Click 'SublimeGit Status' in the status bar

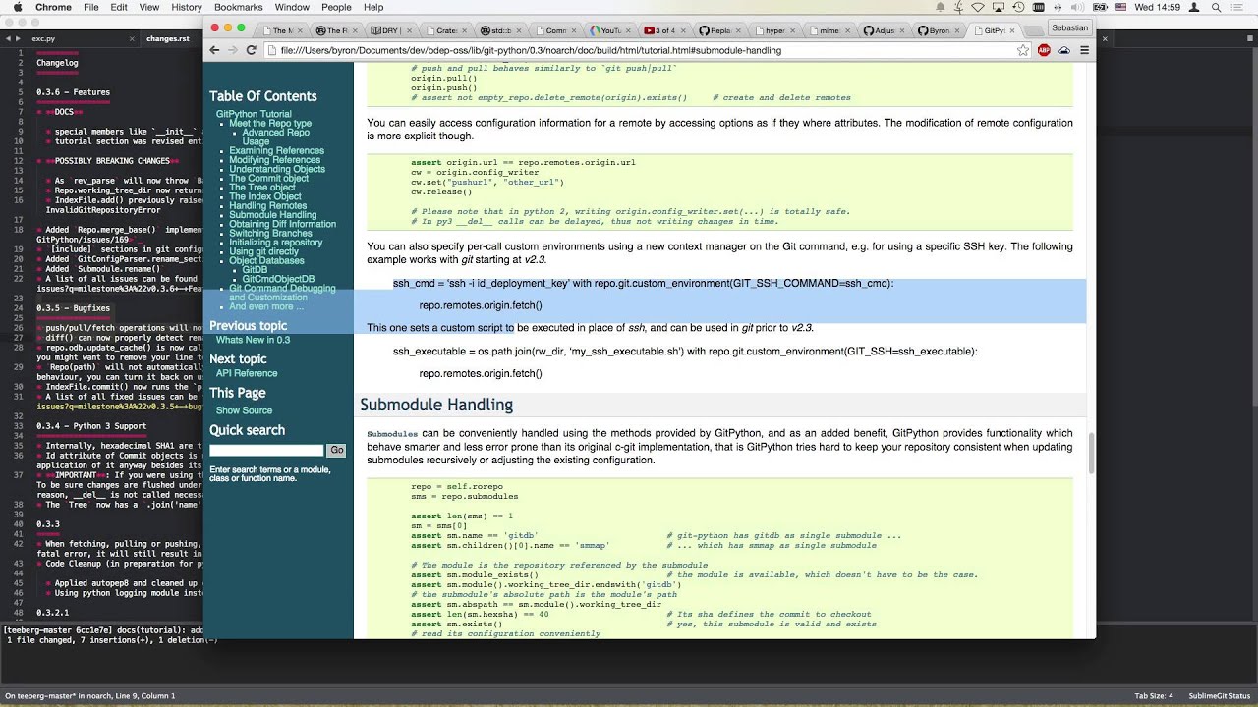1219,696
